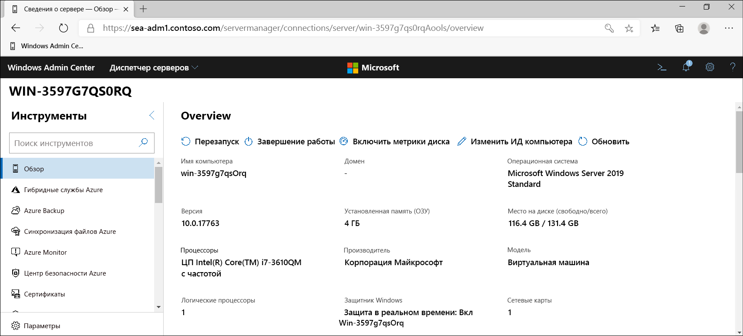Click the password key icon in address bar

pos(609,28)
